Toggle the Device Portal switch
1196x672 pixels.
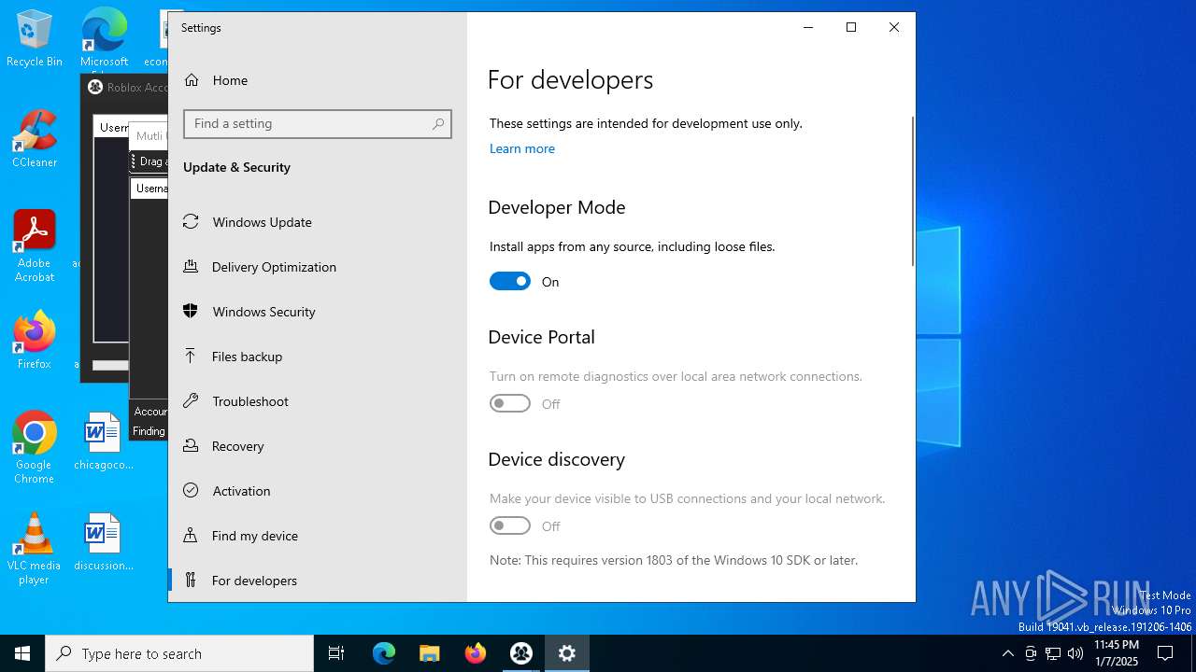click(510, 403)
